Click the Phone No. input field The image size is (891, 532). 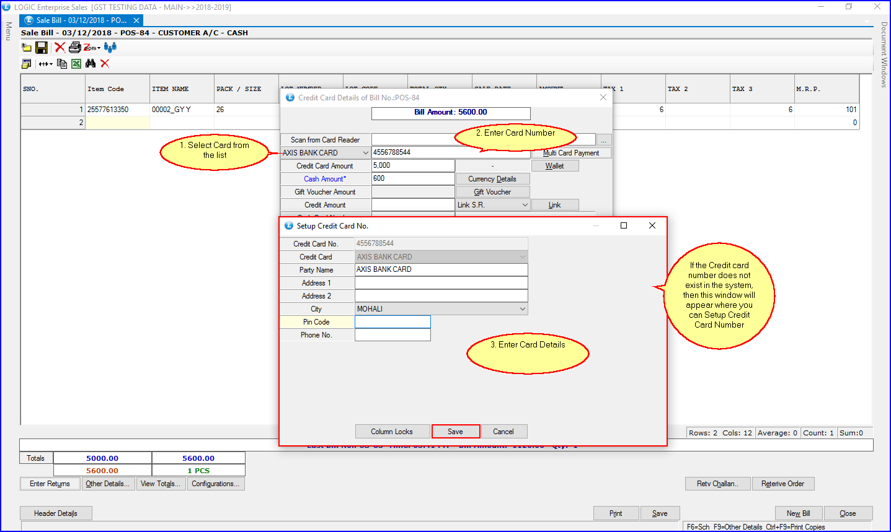(x=392, y=335)
